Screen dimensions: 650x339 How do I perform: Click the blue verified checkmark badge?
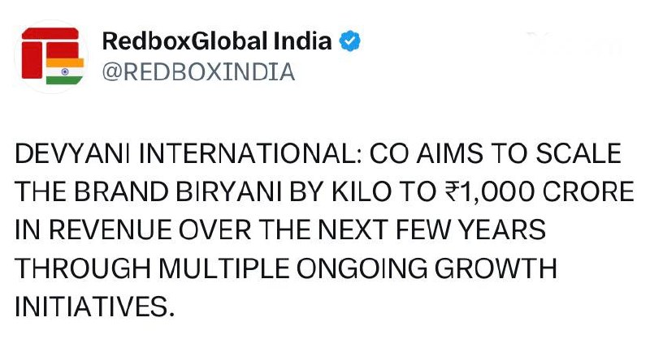pyautogui.click(x=350, y=41)
